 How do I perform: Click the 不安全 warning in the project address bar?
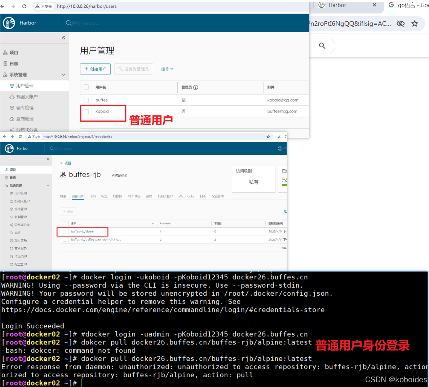[x=34, y=137]
